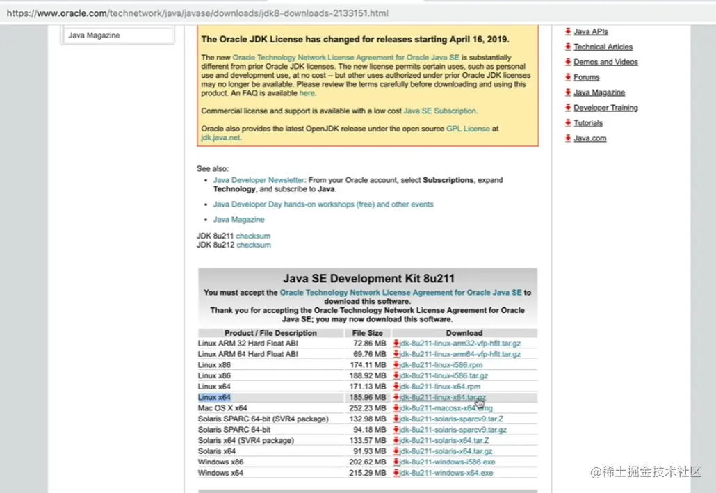
Task: Click the download icon beside jdk-8u211-solaris-sparcv9.tar.gz
Action: (x=396, y=430)
